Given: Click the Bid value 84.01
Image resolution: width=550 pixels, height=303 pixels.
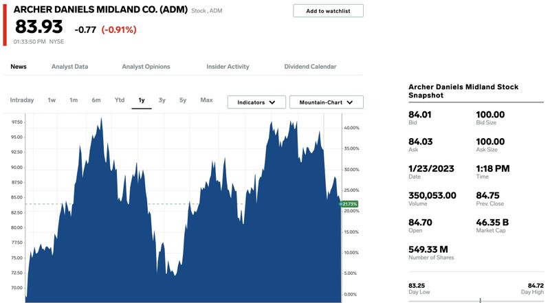Looking at the screenshot, I should coord(420,115).
